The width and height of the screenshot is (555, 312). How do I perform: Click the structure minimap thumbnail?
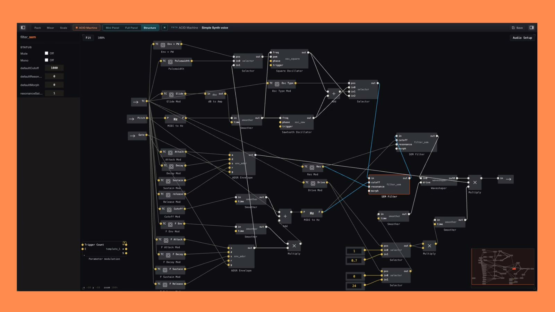503,267
